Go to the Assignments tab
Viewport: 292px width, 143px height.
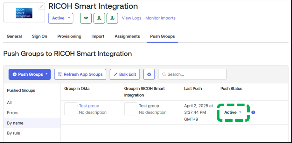click(x=127, y=37)
